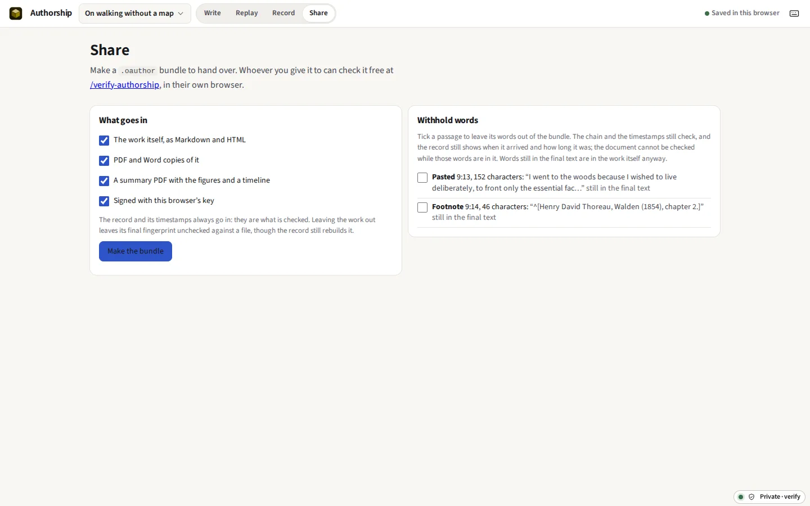The height and width of the screenshot is (506, 810).
Task: Expand the 'On walking without a map' document dropdown
Action: pyautogui.click(x=134, y=13)
